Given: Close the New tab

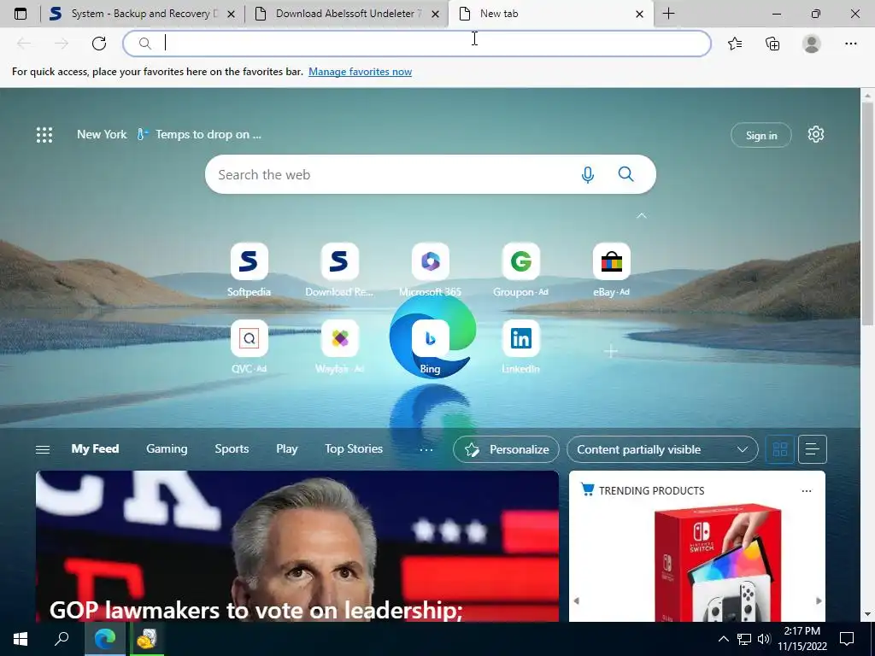Looking at the screenshot, I should click(x=639, y=14).
